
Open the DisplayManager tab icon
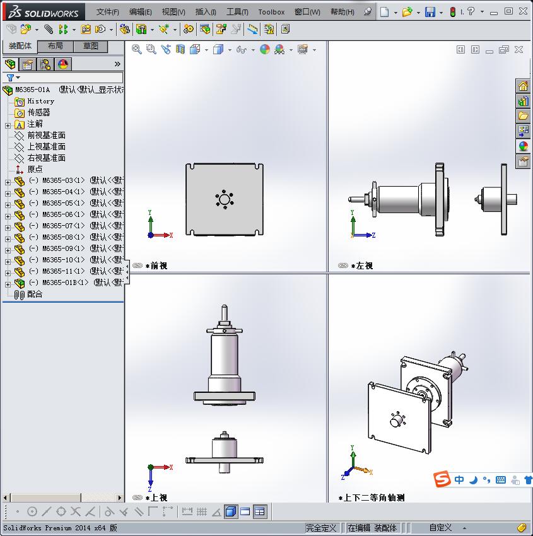[63, 64]
